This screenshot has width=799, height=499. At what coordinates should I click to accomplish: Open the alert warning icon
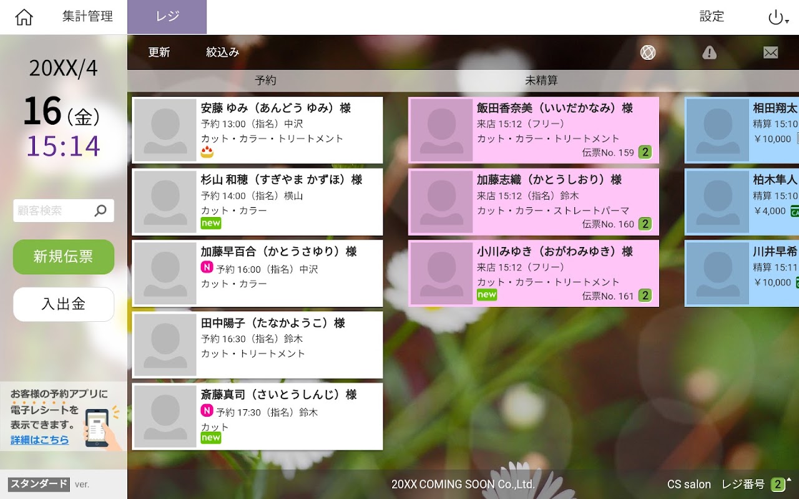(709, 52)
